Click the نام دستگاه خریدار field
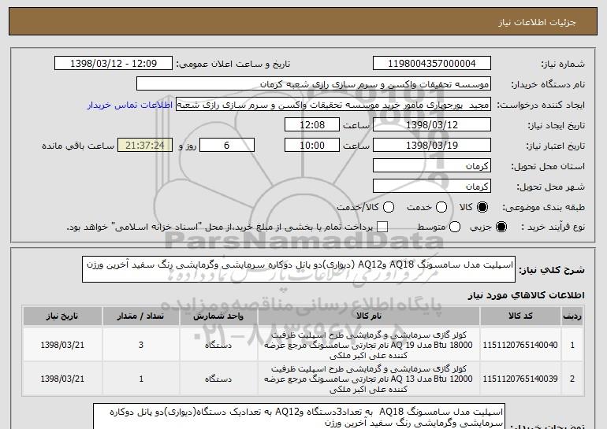Viewport: 607px width, 429px height. point(314,84)
